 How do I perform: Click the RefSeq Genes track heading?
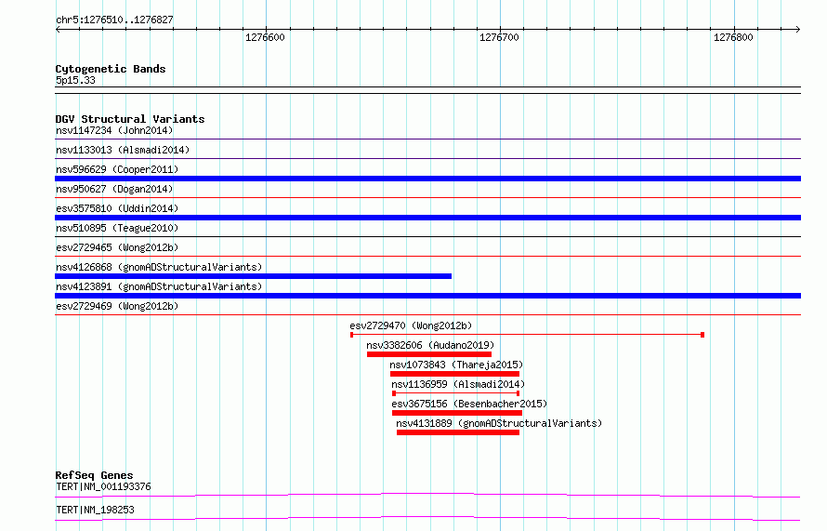click(x=95, y=475)
